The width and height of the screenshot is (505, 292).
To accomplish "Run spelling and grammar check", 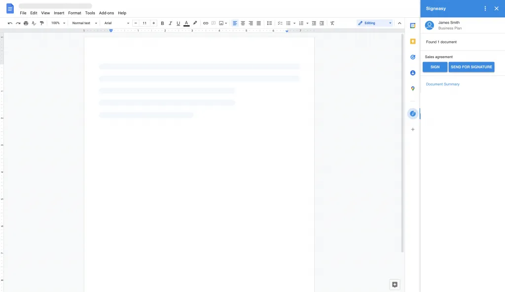I will click(34, 23).
